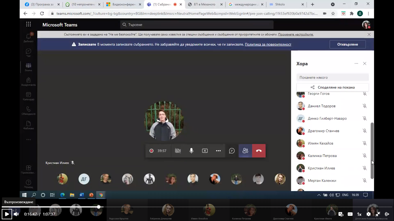The height and width of the screenshot is (221, 394).
Task: Hang up the call
Action: [259, 151]
